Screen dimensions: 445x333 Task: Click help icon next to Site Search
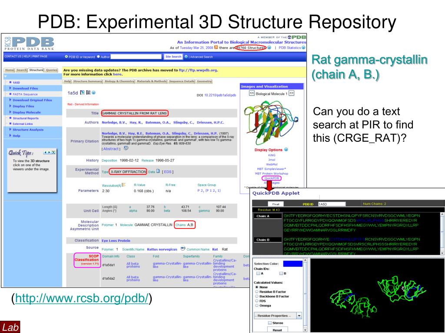click(x=186, y=57)
